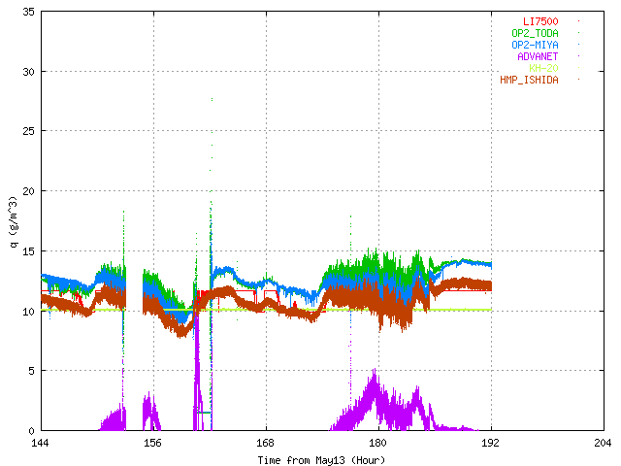621x466 pixels.
Task: Click the 180 tick label on x-axis
Action: pos(377,443)
